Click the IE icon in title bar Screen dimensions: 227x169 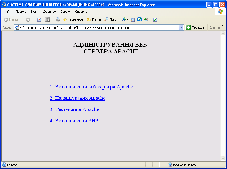(4, 5)
